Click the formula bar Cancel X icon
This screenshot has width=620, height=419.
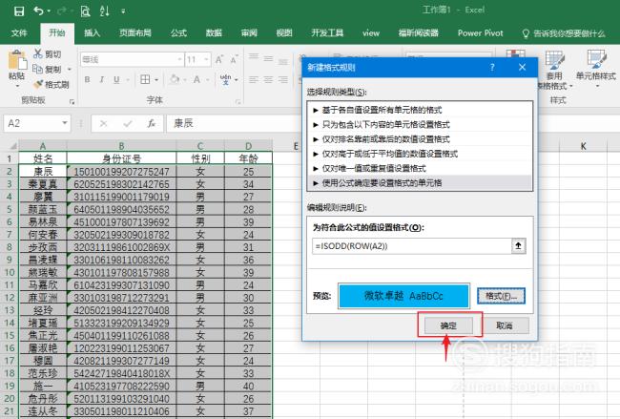tap(104, 123)
